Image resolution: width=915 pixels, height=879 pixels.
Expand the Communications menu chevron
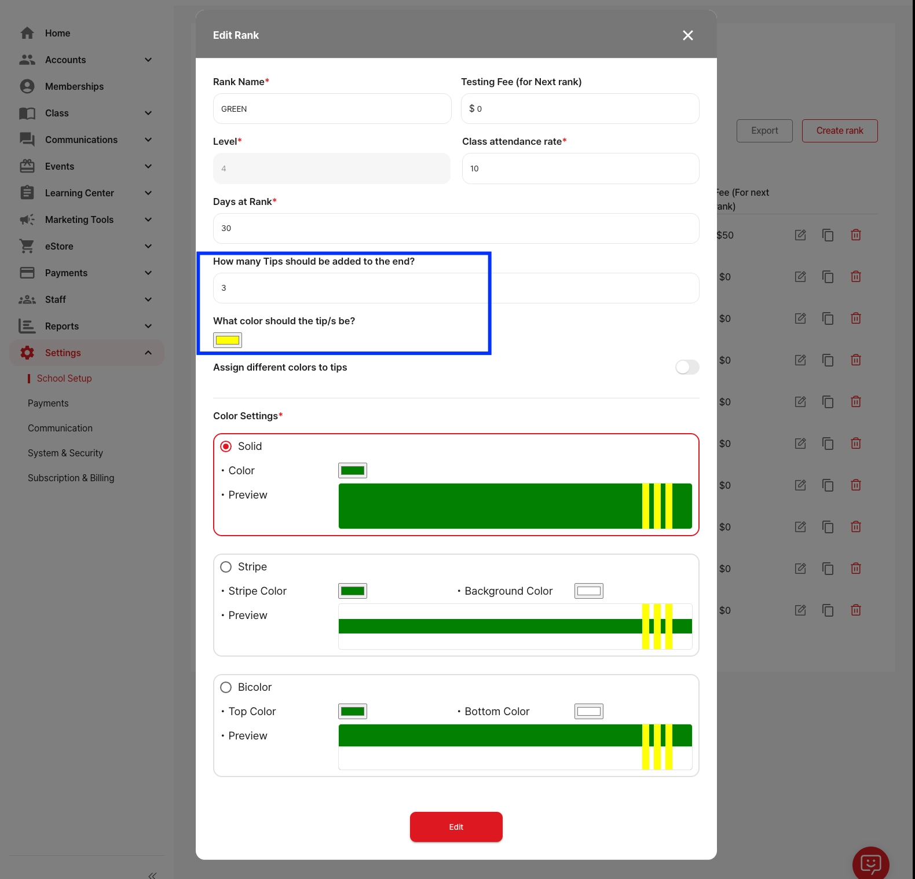click(x=148, y=140)
